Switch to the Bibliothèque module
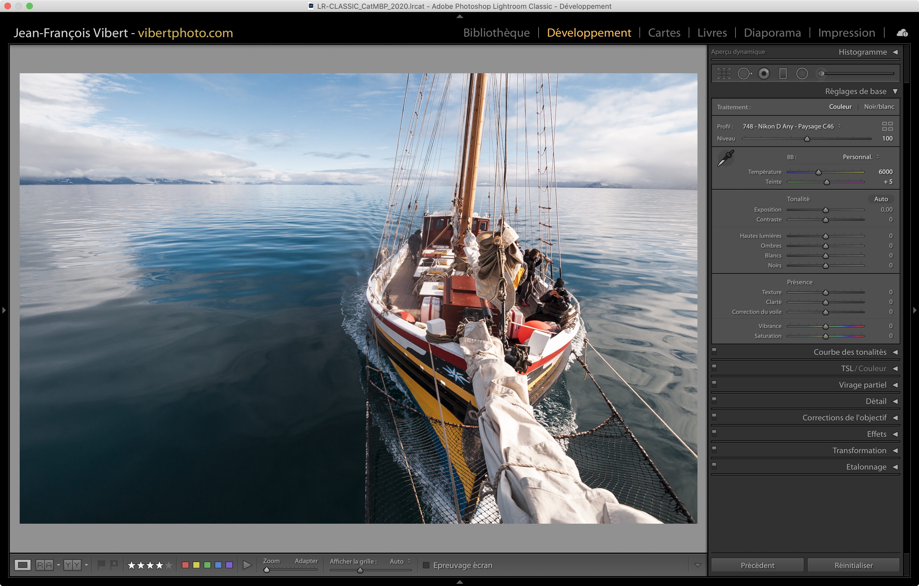Viewport: 919px width, 586px height. [x=496, y=33]
